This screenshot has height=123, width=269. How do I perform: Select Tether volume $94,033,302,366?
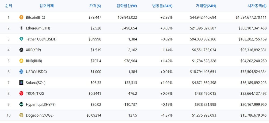(203, 39)
